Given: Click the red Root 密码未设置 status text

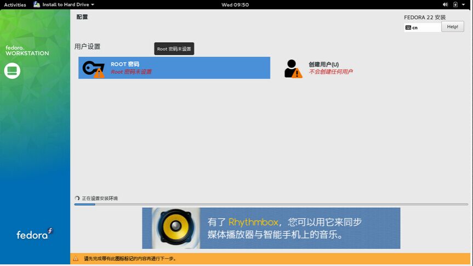Looking at the screenshot, I should click(131, 72).
